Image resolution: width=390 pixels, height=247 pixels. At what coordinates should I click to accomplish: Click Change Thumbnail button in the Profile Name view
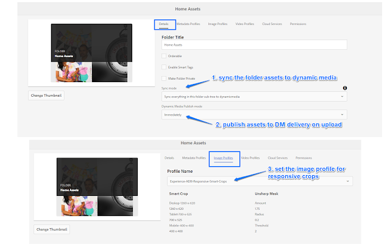pyautogui.click(x=52, y=229)
